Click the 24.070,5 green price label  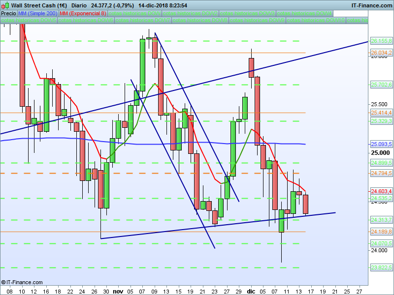coord(381,243)
